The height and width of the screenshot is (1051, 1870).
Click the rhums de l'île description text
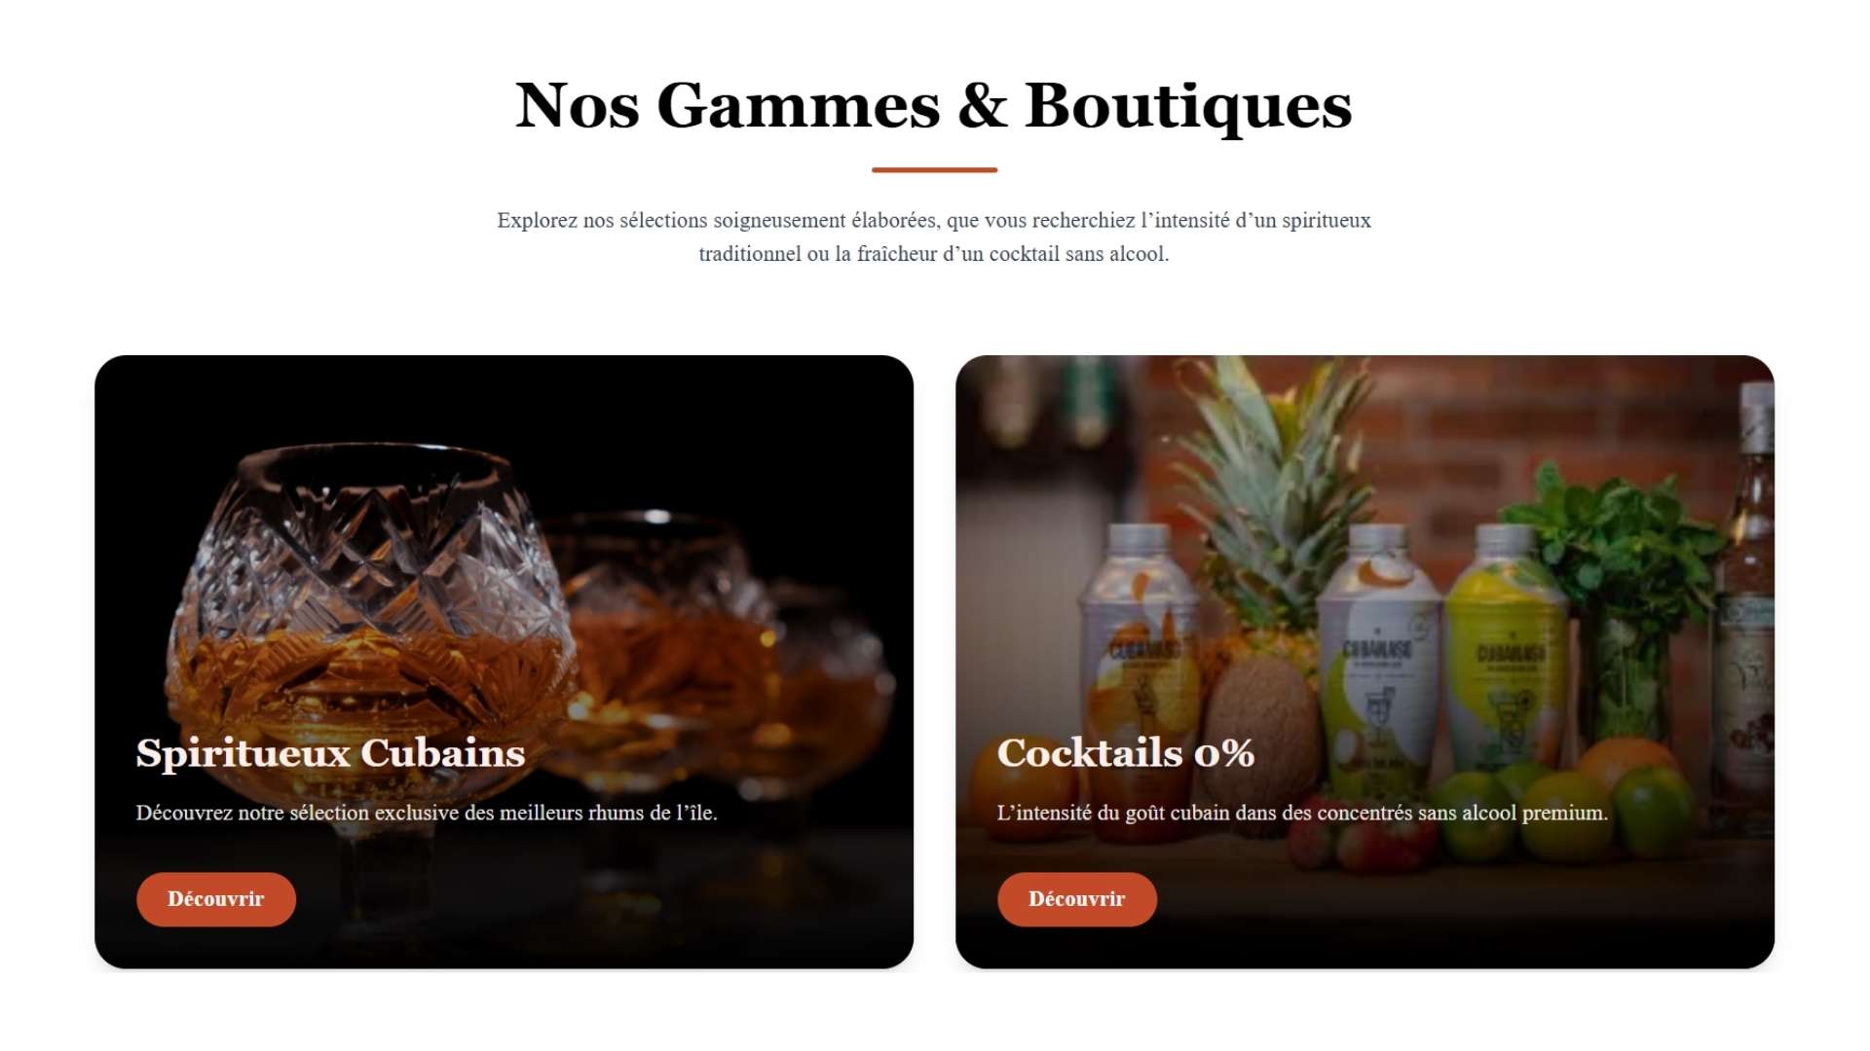[427, 813]
